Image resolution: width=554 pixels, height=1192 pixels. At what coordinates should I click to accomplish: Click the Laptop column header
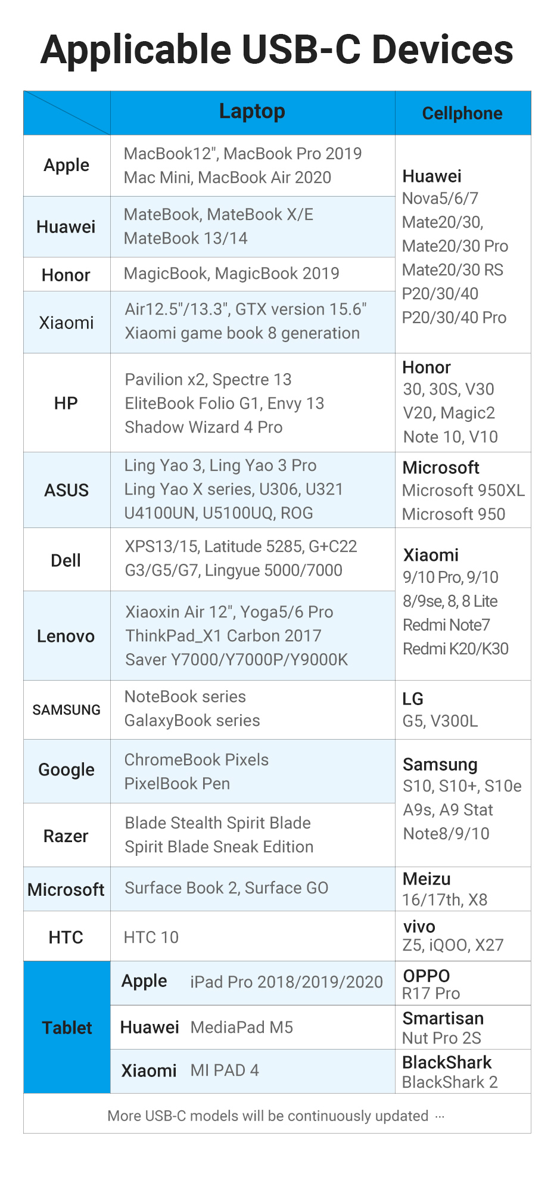pyautogui.click(x=252, y=111)
